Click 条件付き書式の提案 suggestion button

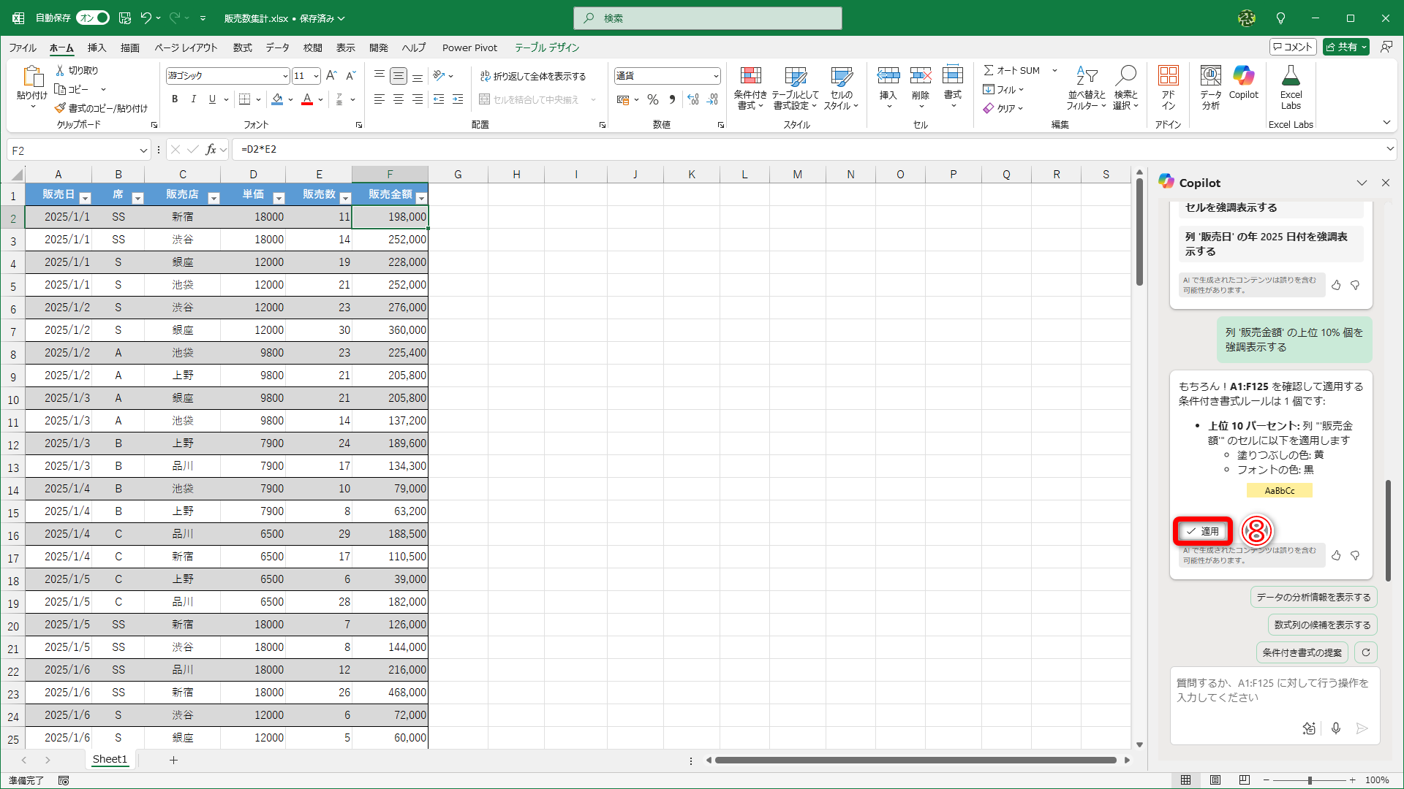[1302, 652]
